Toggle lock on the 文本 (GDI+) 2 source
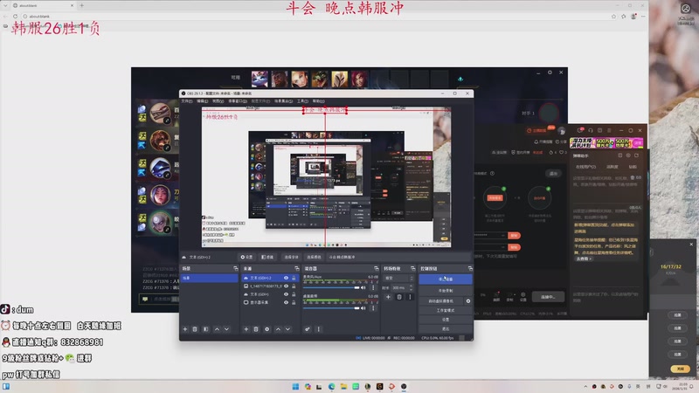699x393 pixels. click(294, 279)
